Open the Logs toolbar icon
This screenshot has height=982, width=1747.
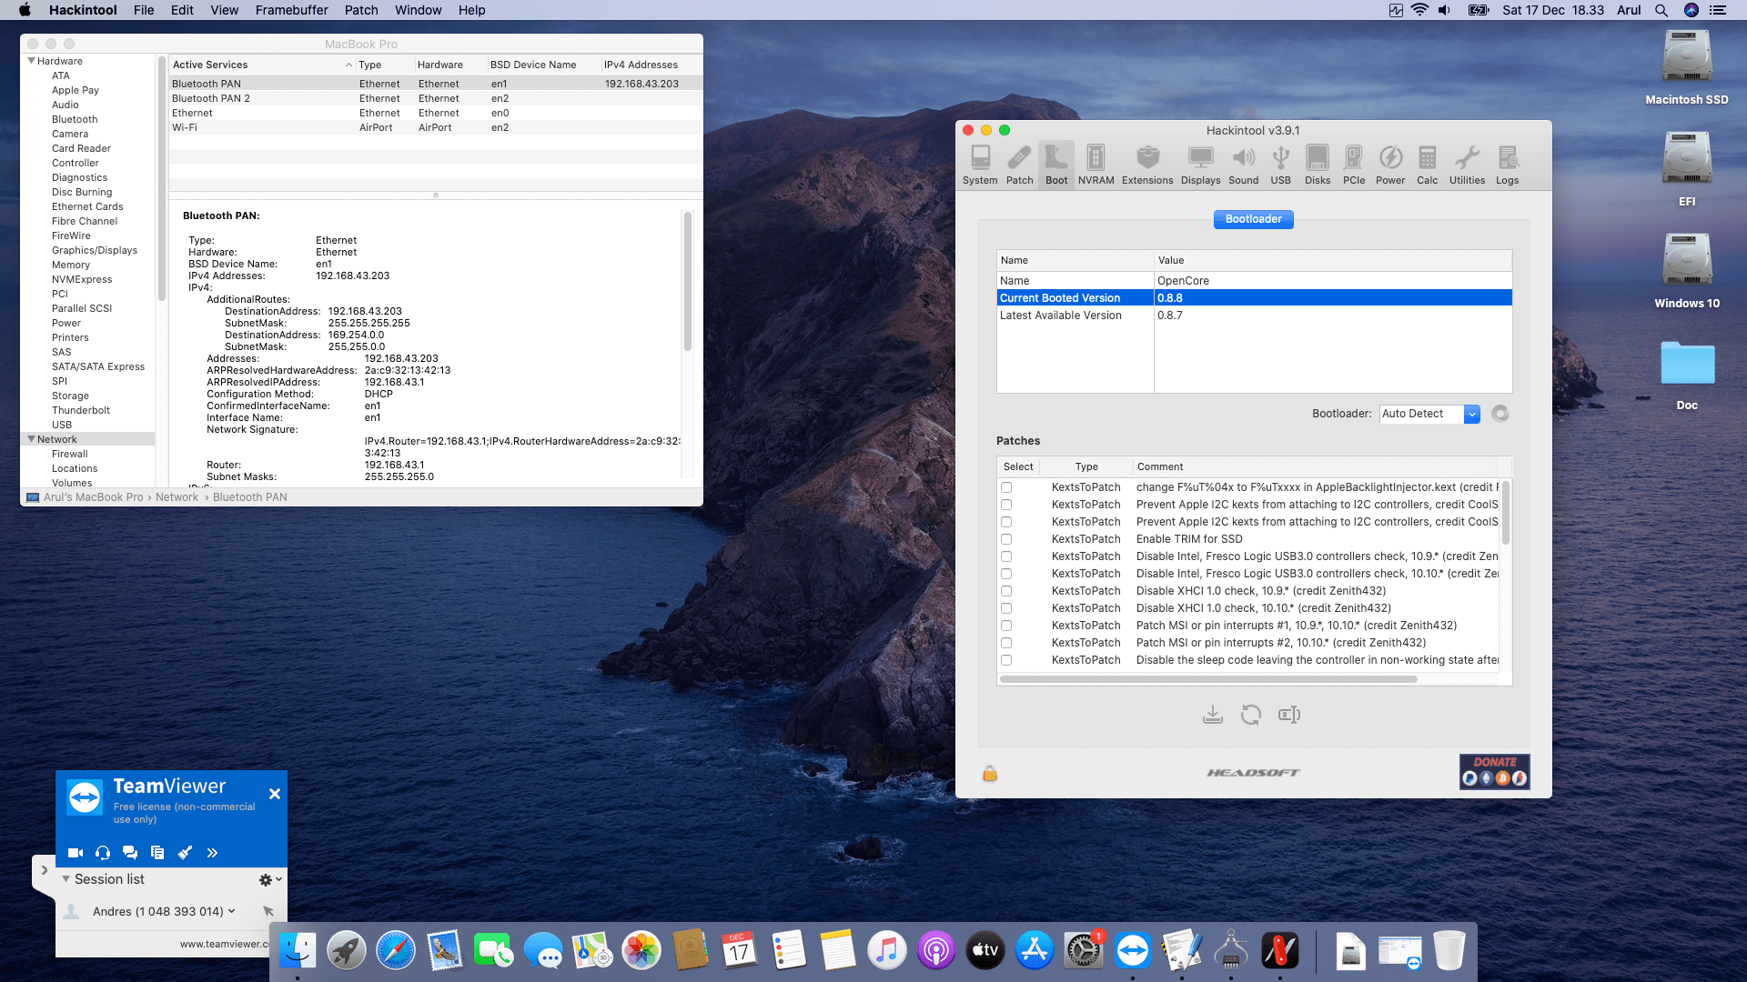pyautogui.click(x=1507, y=164)
